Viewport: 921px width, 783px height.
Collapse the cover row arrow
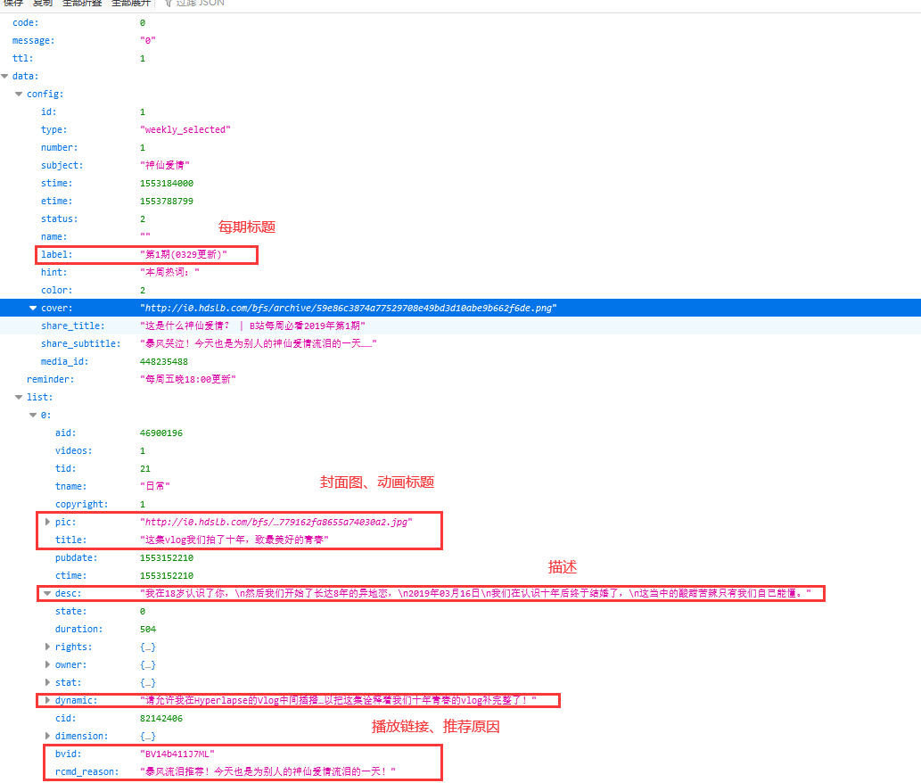[x=33, y=308]
